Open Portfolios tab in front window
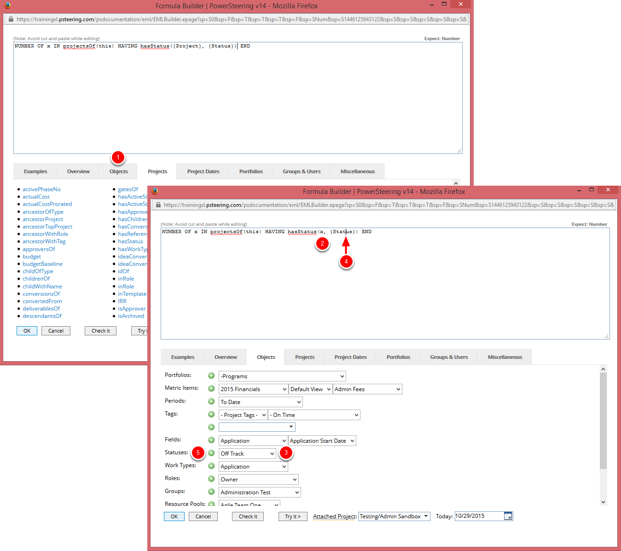Image resolution: width=621 pixels, height=551 pixels. [x=398, y=357]
